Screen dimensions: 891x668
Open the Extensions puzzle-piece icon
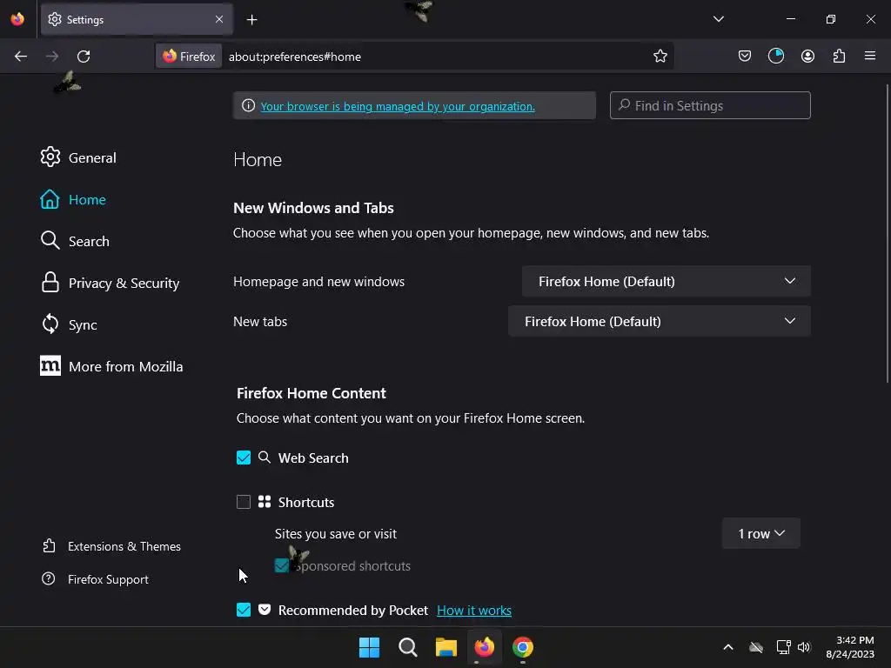point(839,56)
